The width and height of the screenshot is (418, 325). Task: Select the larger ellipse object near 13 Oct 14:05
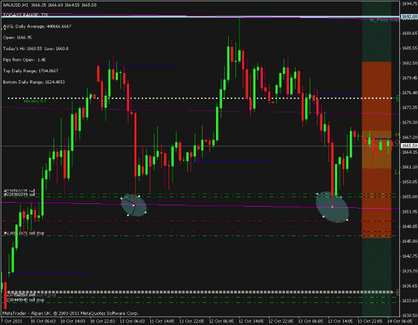point(332,207)
